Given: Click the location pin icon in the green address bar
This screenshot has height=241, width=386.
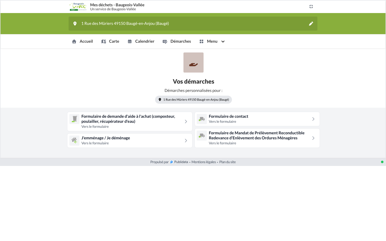Looking at the screenshot, I should click(x=75, y=24).
